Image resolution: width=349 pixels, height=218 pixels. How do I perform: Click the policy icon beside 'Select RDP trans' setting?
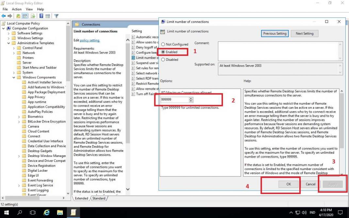pyautogui.click(x=133, y=78)
